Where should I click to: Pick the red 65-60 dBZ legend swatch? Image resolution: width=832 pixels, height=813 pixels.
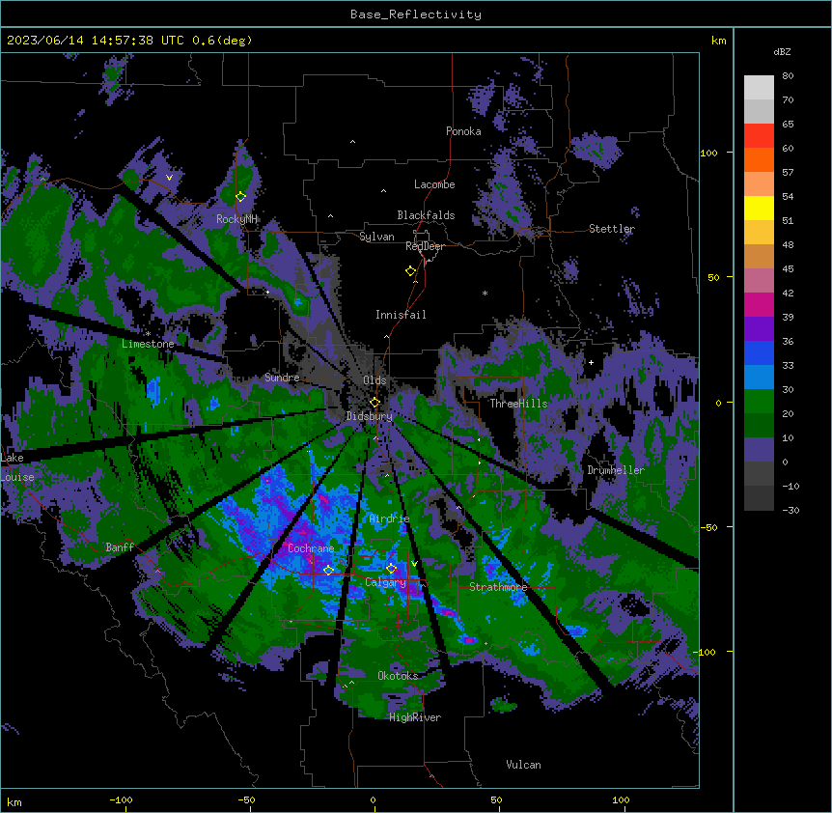[x=759, y=136]
